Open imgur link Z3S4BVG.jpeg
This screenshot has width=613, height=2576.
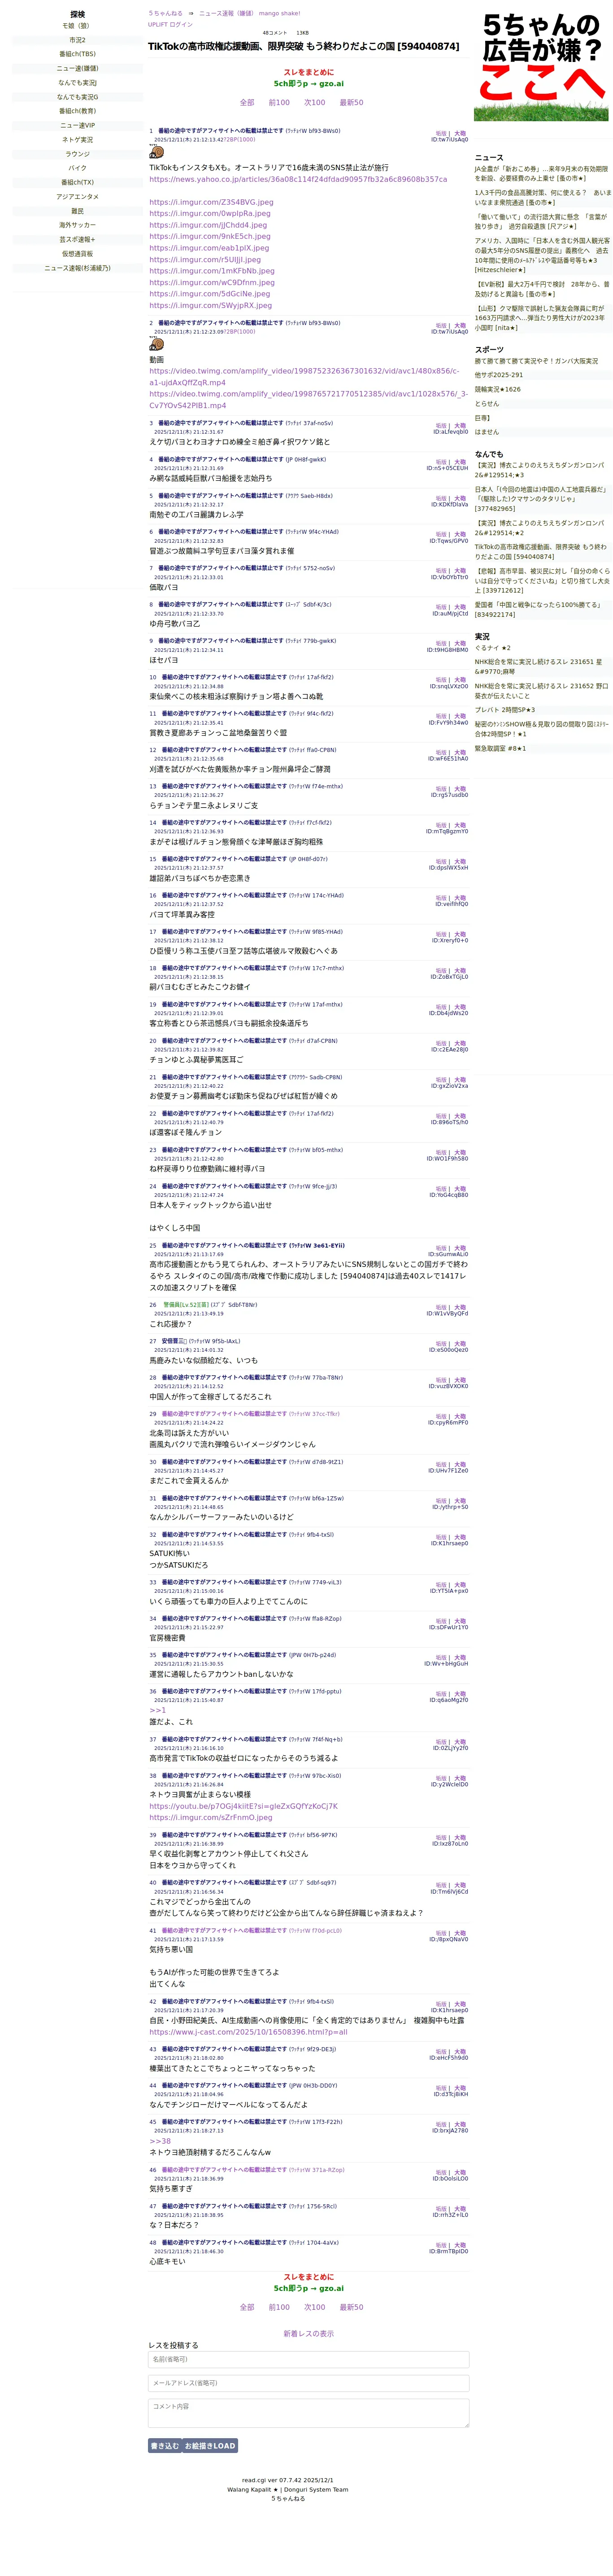click(211, 202)
